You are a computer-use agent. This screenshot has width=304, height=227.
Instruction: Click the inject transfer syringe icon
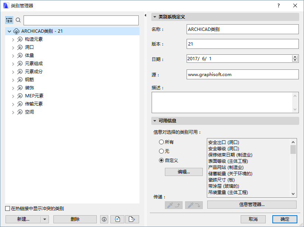click(x=194, y=205)
